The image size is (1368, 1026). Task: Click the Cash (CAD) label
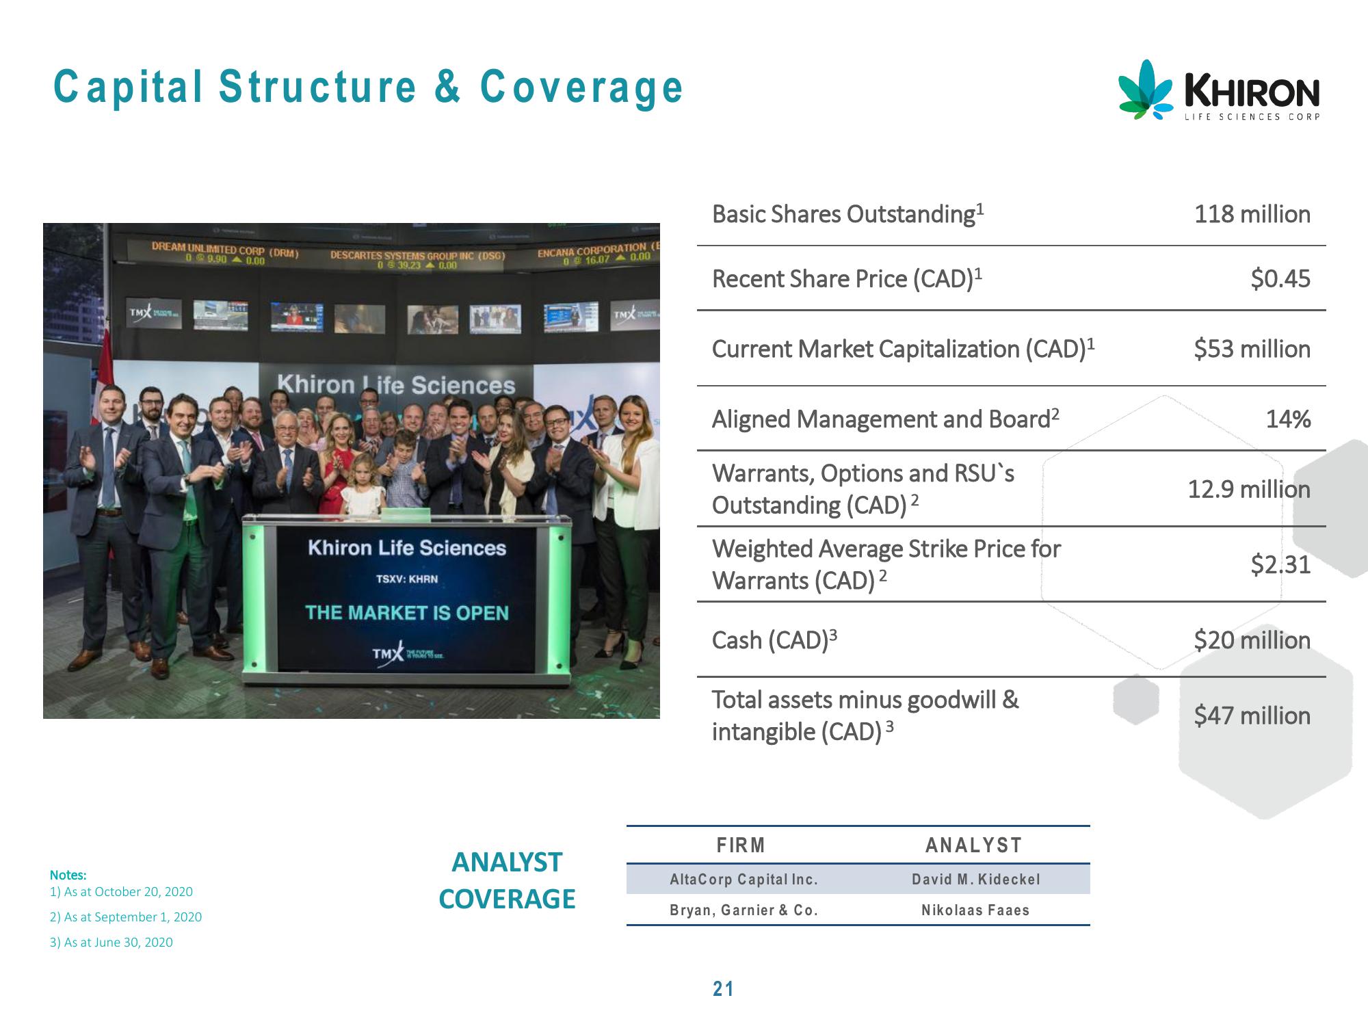774,640
